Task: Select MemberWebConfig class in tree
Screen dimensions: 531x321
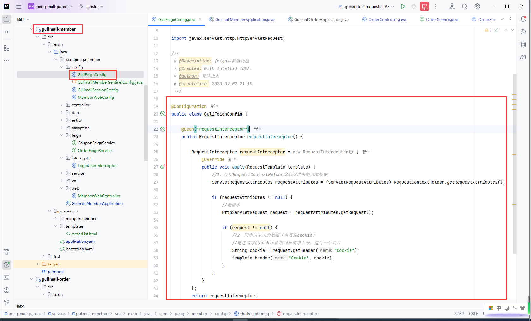Action: [x=93, y=97]
